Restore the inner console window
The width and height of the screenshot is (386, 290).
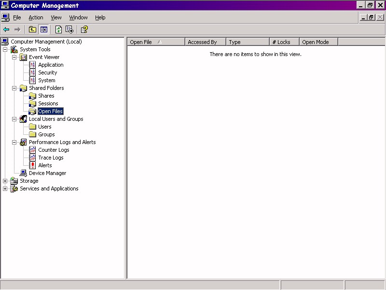[x=372, y=17]
